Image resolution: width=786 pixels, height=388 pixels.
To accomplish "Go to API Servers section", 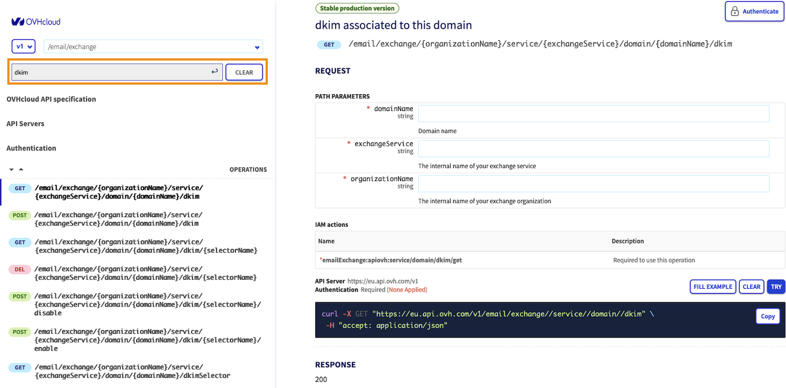I will [25, 124].
